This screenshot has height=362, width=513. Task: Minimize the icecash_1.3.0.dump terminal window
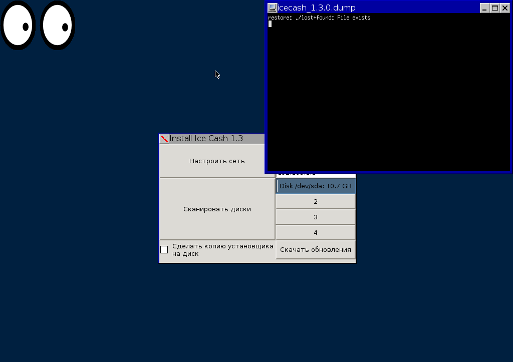(484, 8)
